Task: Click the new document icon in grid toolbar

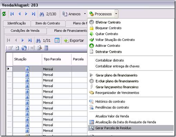Action: (x=17, y=48)
